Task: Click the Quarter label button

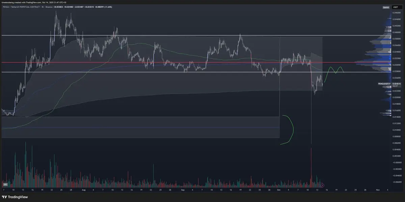Action: [386, 7]
